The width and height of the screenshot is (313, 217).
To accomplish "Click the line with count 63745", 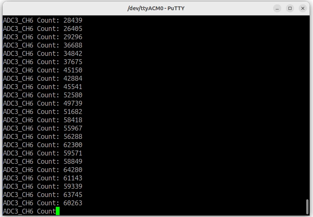I will 43,194.
